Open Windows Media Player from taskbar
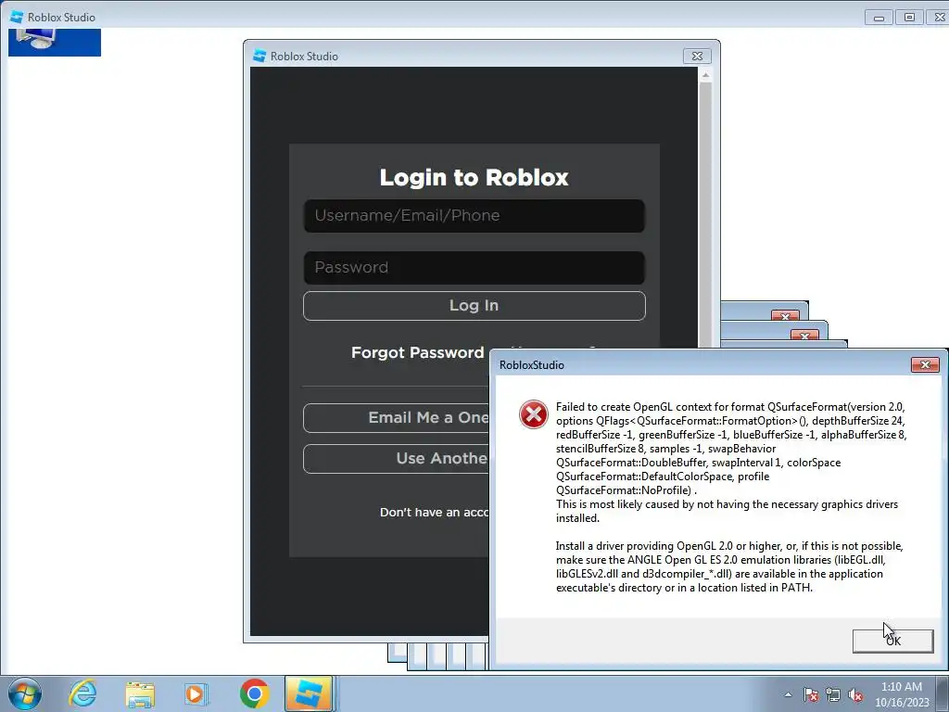This screenshot has height=712, width=949. (x=196, y=693)
